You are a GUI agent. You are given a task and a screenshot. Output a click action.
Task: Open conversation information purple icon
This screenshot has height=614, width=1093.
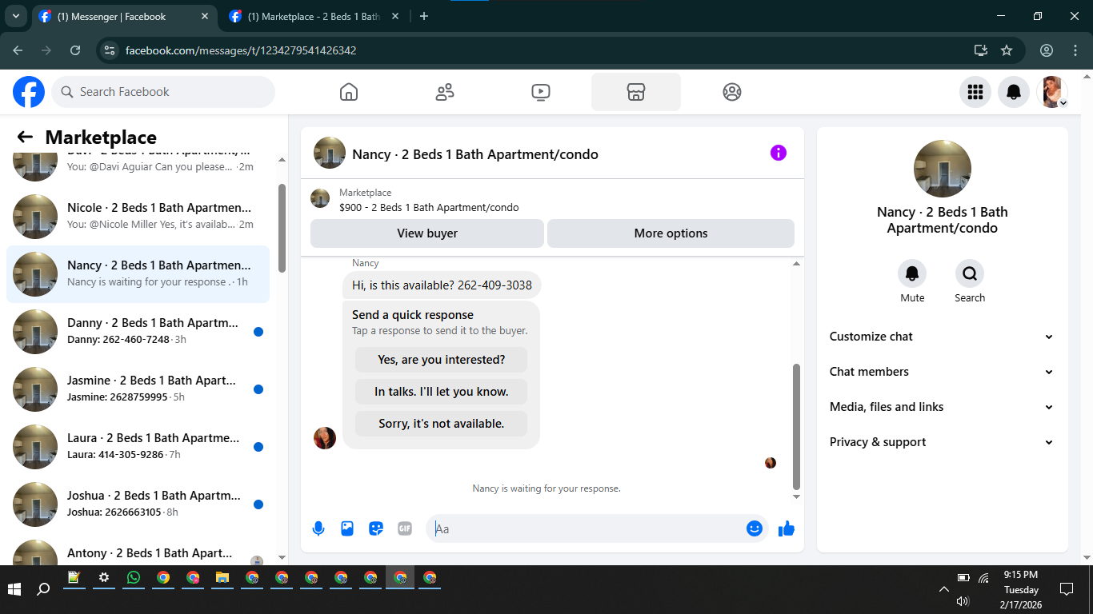tap(779, 153)
